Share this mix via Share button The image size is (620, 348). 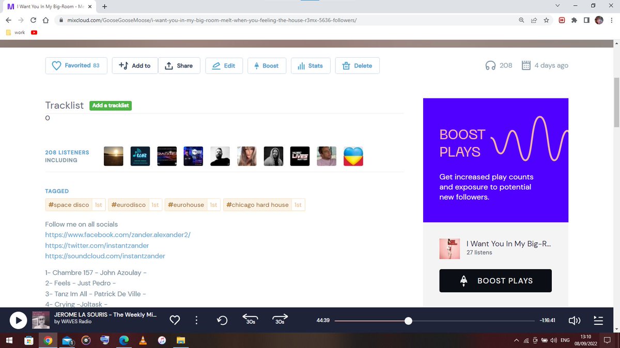pos(179,65)
